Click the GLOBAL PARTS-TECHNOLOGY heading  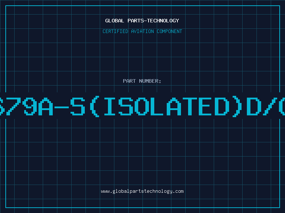pos(142,21)
